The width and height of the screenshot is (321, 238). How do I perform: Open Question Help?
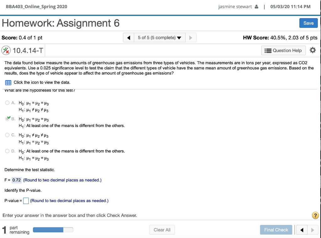pyautogui.click(x=283, y=50)
